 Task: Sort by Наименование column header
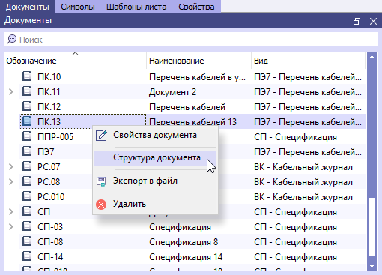pyautogui.click(x=198, y=61)
